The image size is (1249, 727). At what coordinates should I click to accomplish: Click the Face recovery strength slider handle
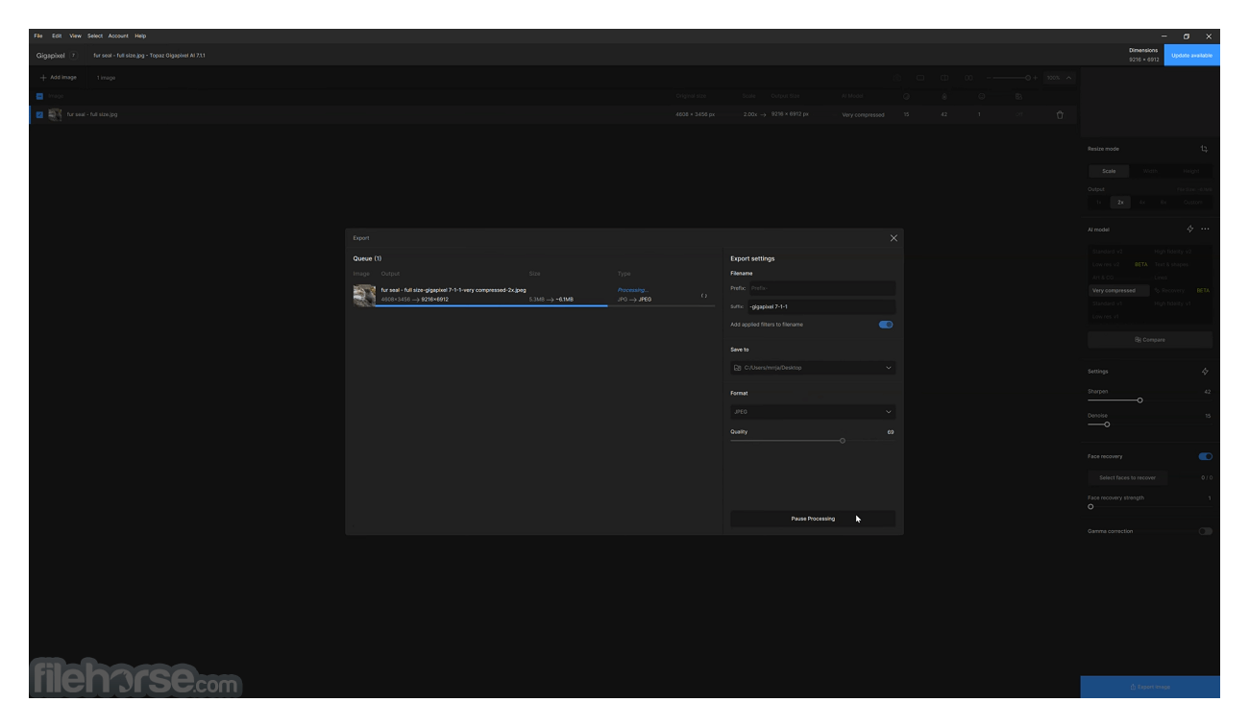(x=1090, y=507)
